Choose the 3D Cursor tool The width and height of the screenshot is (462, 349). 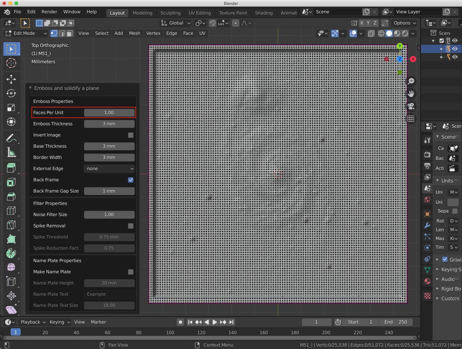(x=11, y=63)
